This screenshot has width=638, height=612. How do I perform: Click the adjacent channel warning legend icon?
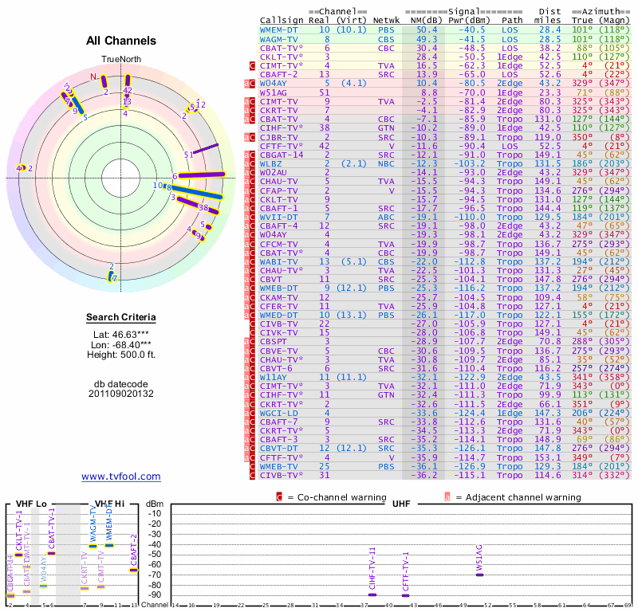click(447, 496)
